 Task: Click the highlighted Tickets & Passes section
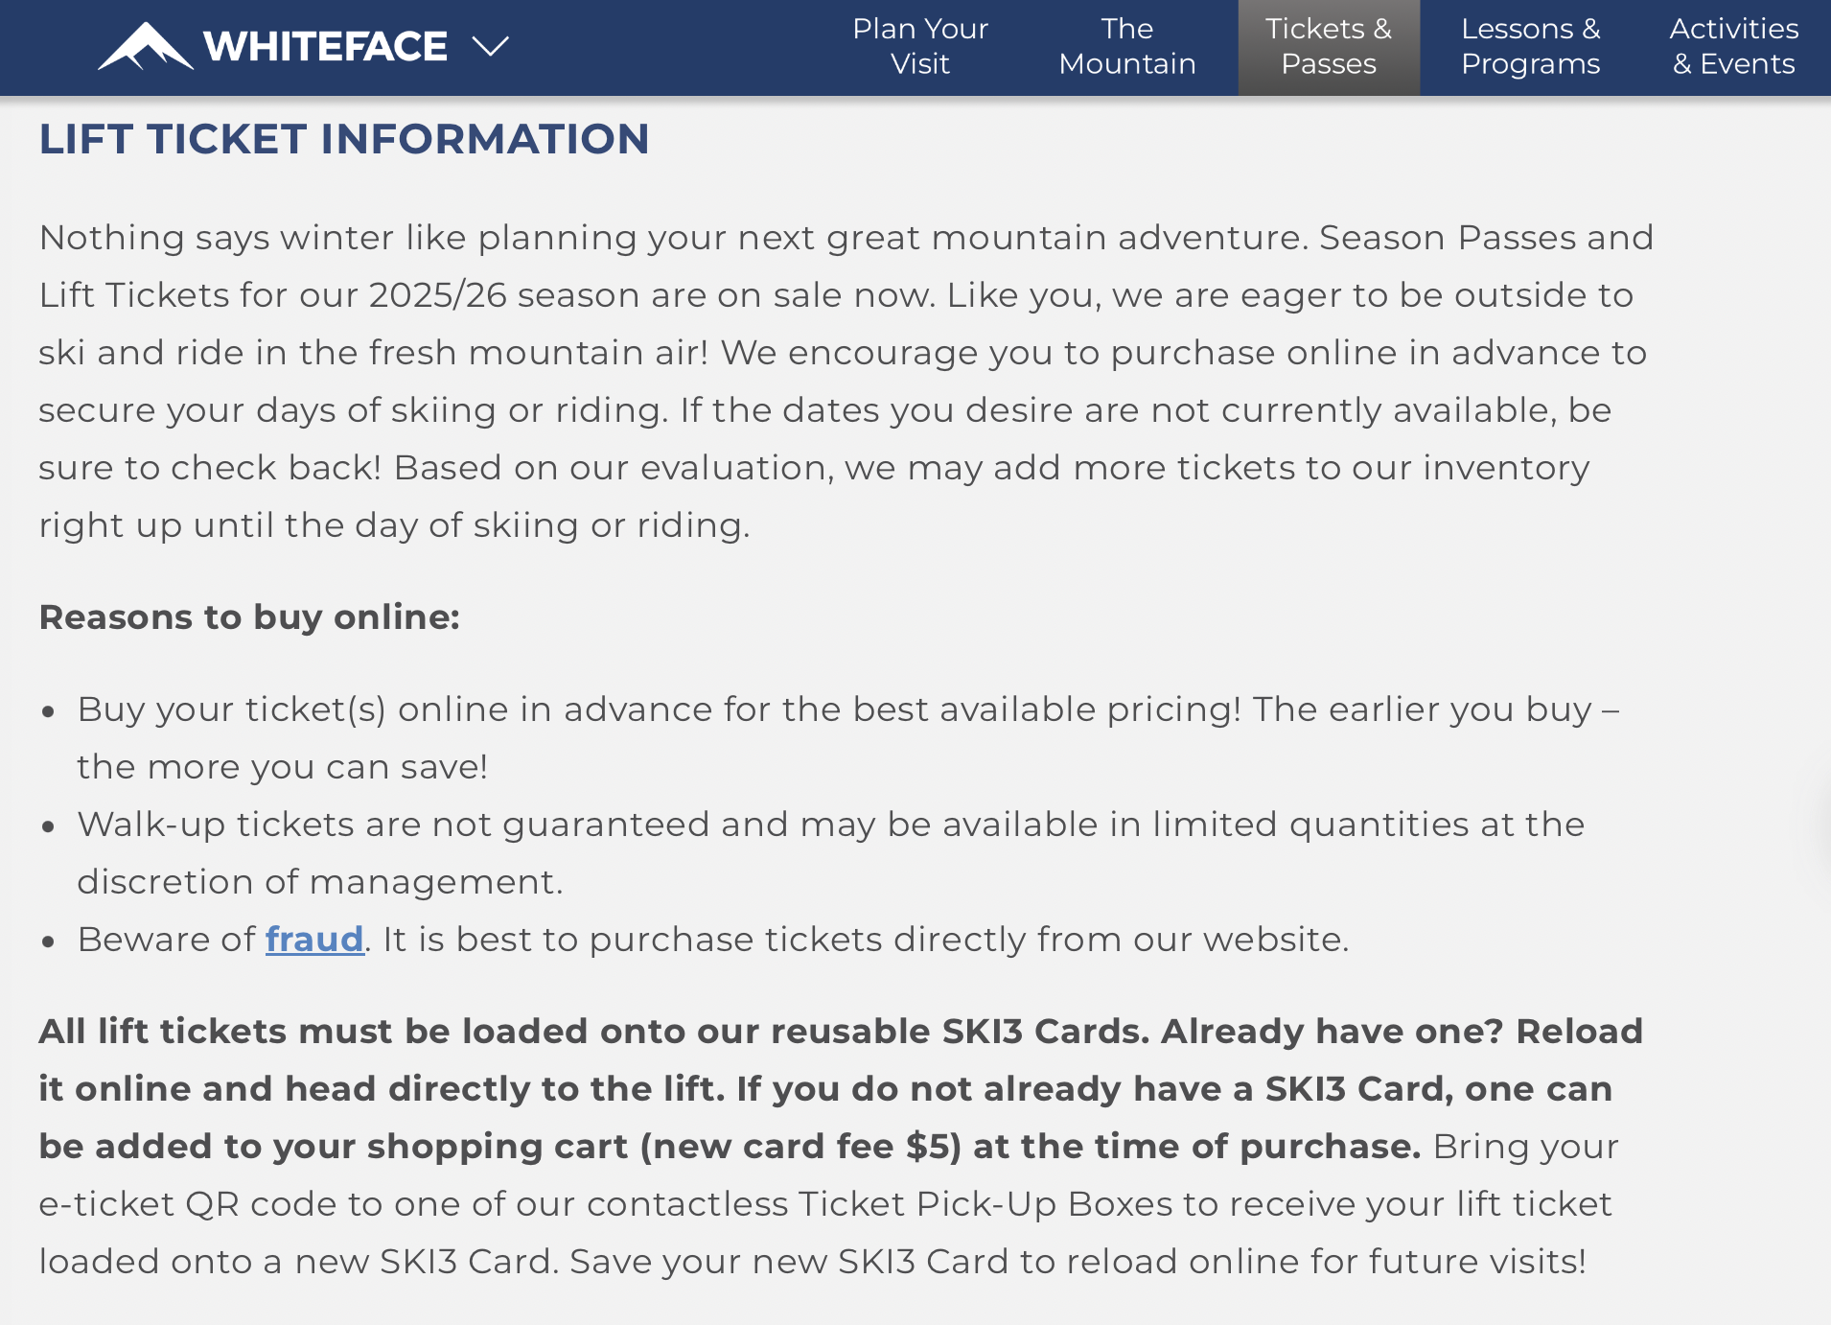click(x=1327, y=46)
